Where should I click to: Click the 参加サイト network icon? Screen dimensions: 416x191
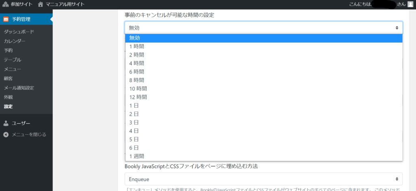(5, 4)
